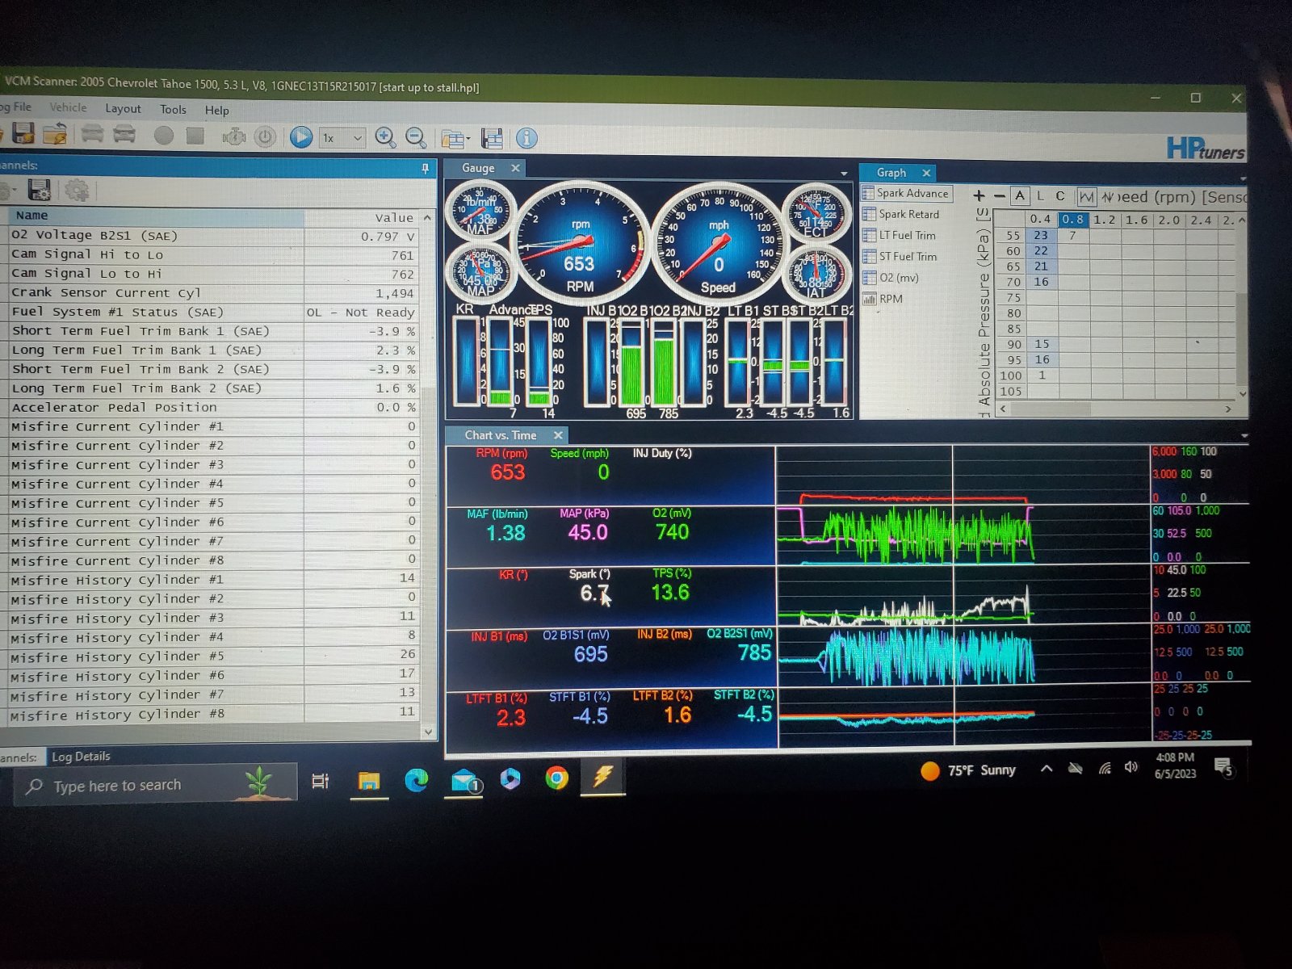Click the channel list scroll down arrow
The image size is (1292, 969).
pos(428,732)
